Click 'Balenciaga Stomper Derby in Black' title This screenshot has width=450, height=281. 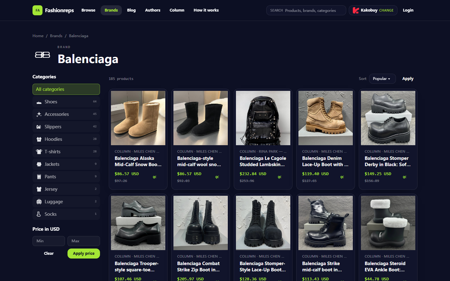pyautogui.click(x=388, y=161)
